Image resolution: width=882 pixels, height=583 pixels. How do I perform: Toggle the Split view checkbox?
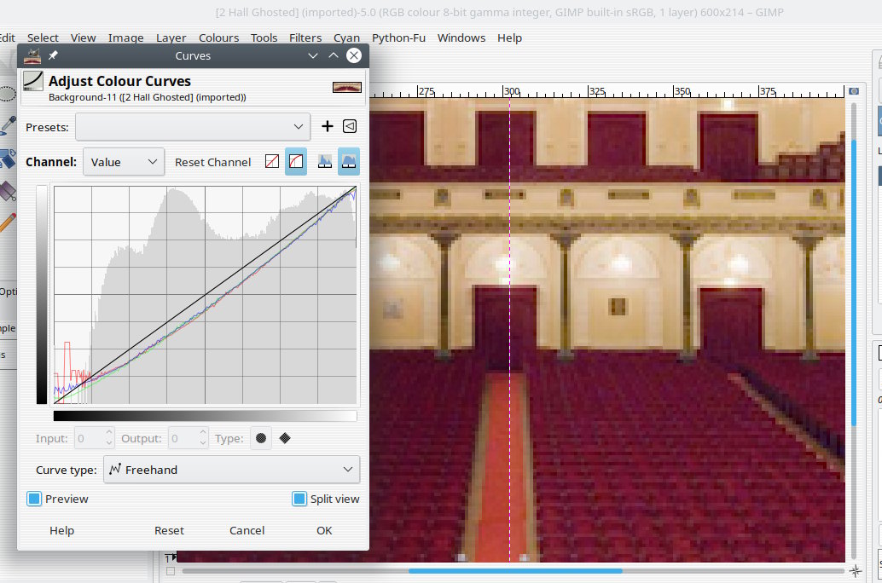(299, 499)
